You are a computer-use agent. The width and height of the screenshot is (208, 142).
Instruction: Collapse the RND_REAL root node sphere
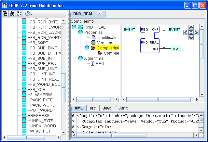point(74,27)
